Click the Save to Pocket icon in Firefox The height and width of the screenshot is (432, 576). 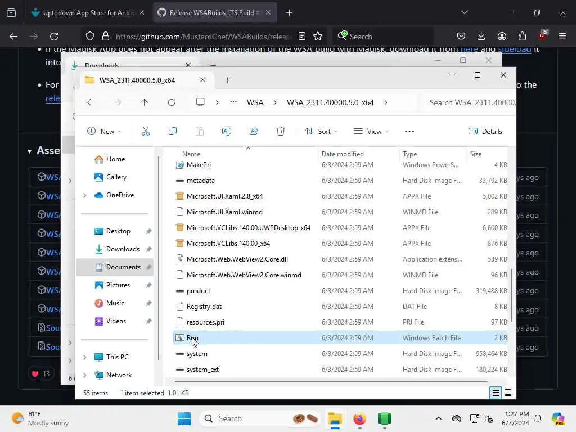pyautogui.click(x=461, y=36)
